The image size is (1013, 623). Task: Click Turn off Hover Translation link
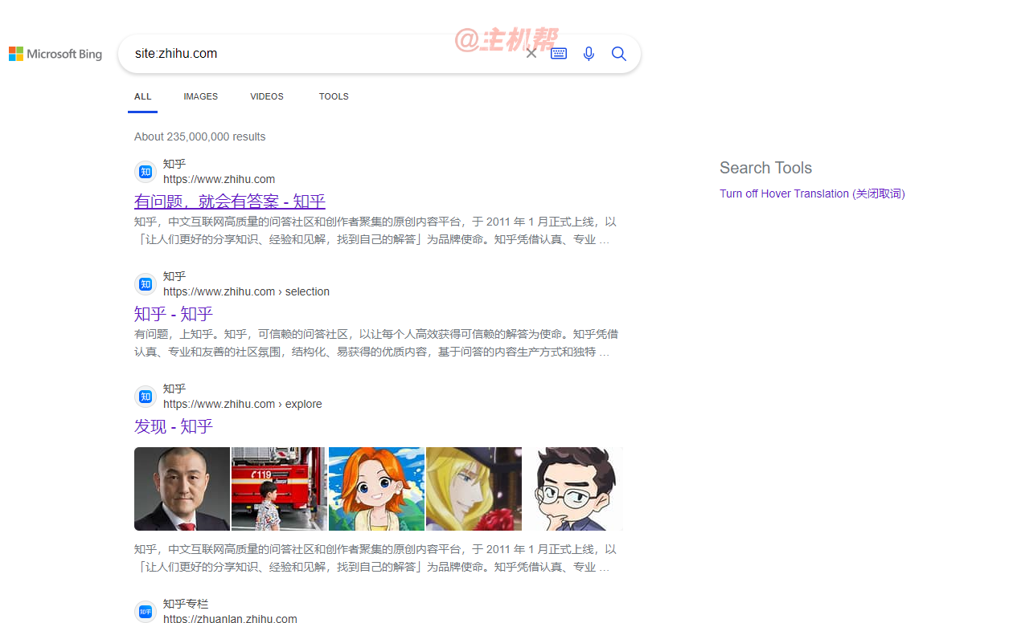pos(812,193)
